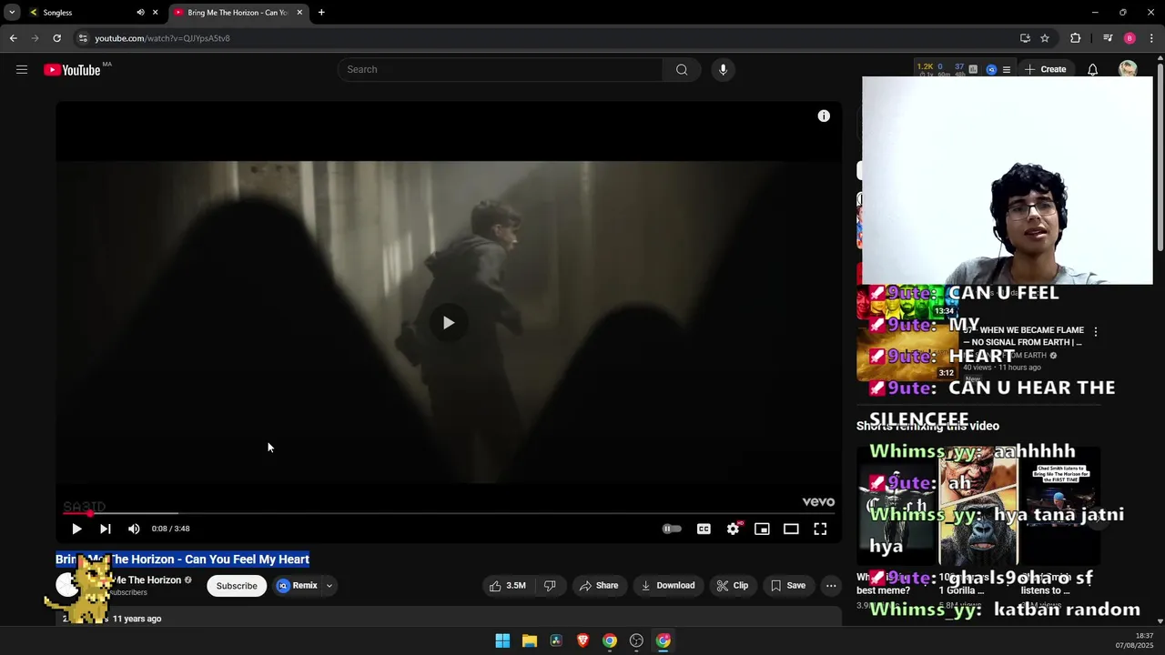Save the video to a playlist
The height and width of the screenshot is (655, 1165).
[788, 586]
